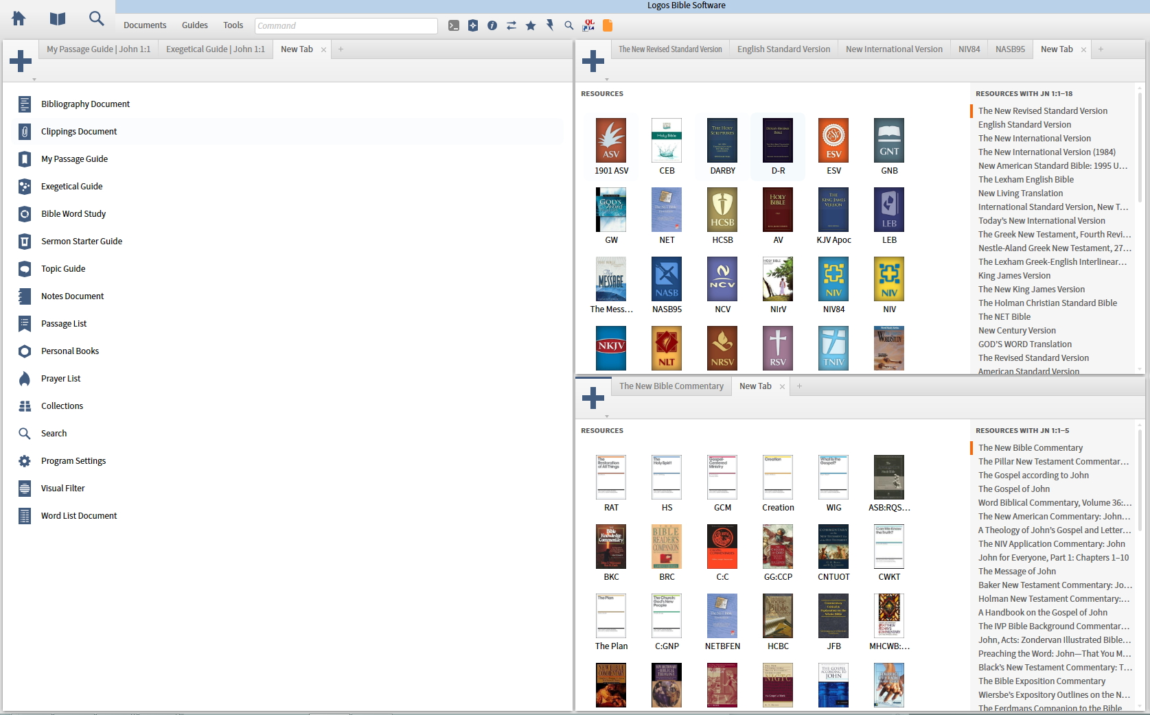Screen dimensions: 1150x715
Task: Create a Clippings Document
Action: pos(79,132)
